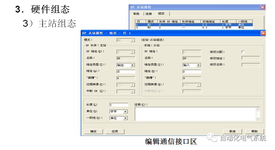The height and width of the screenshot is (150, 275).
Task: Click the 伙伴 DP 地址 column header
Action: (x=169, y=21)
